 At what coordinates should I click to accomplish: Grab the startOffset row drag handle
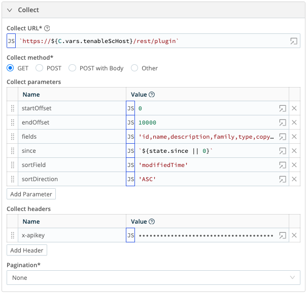[x=13, y=108]
